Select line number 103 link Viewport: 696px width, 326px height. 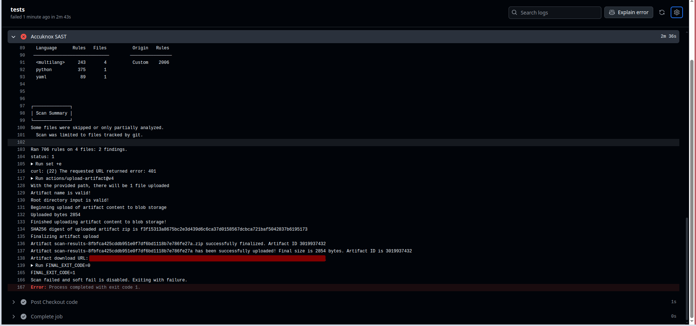tap(21, 149)
